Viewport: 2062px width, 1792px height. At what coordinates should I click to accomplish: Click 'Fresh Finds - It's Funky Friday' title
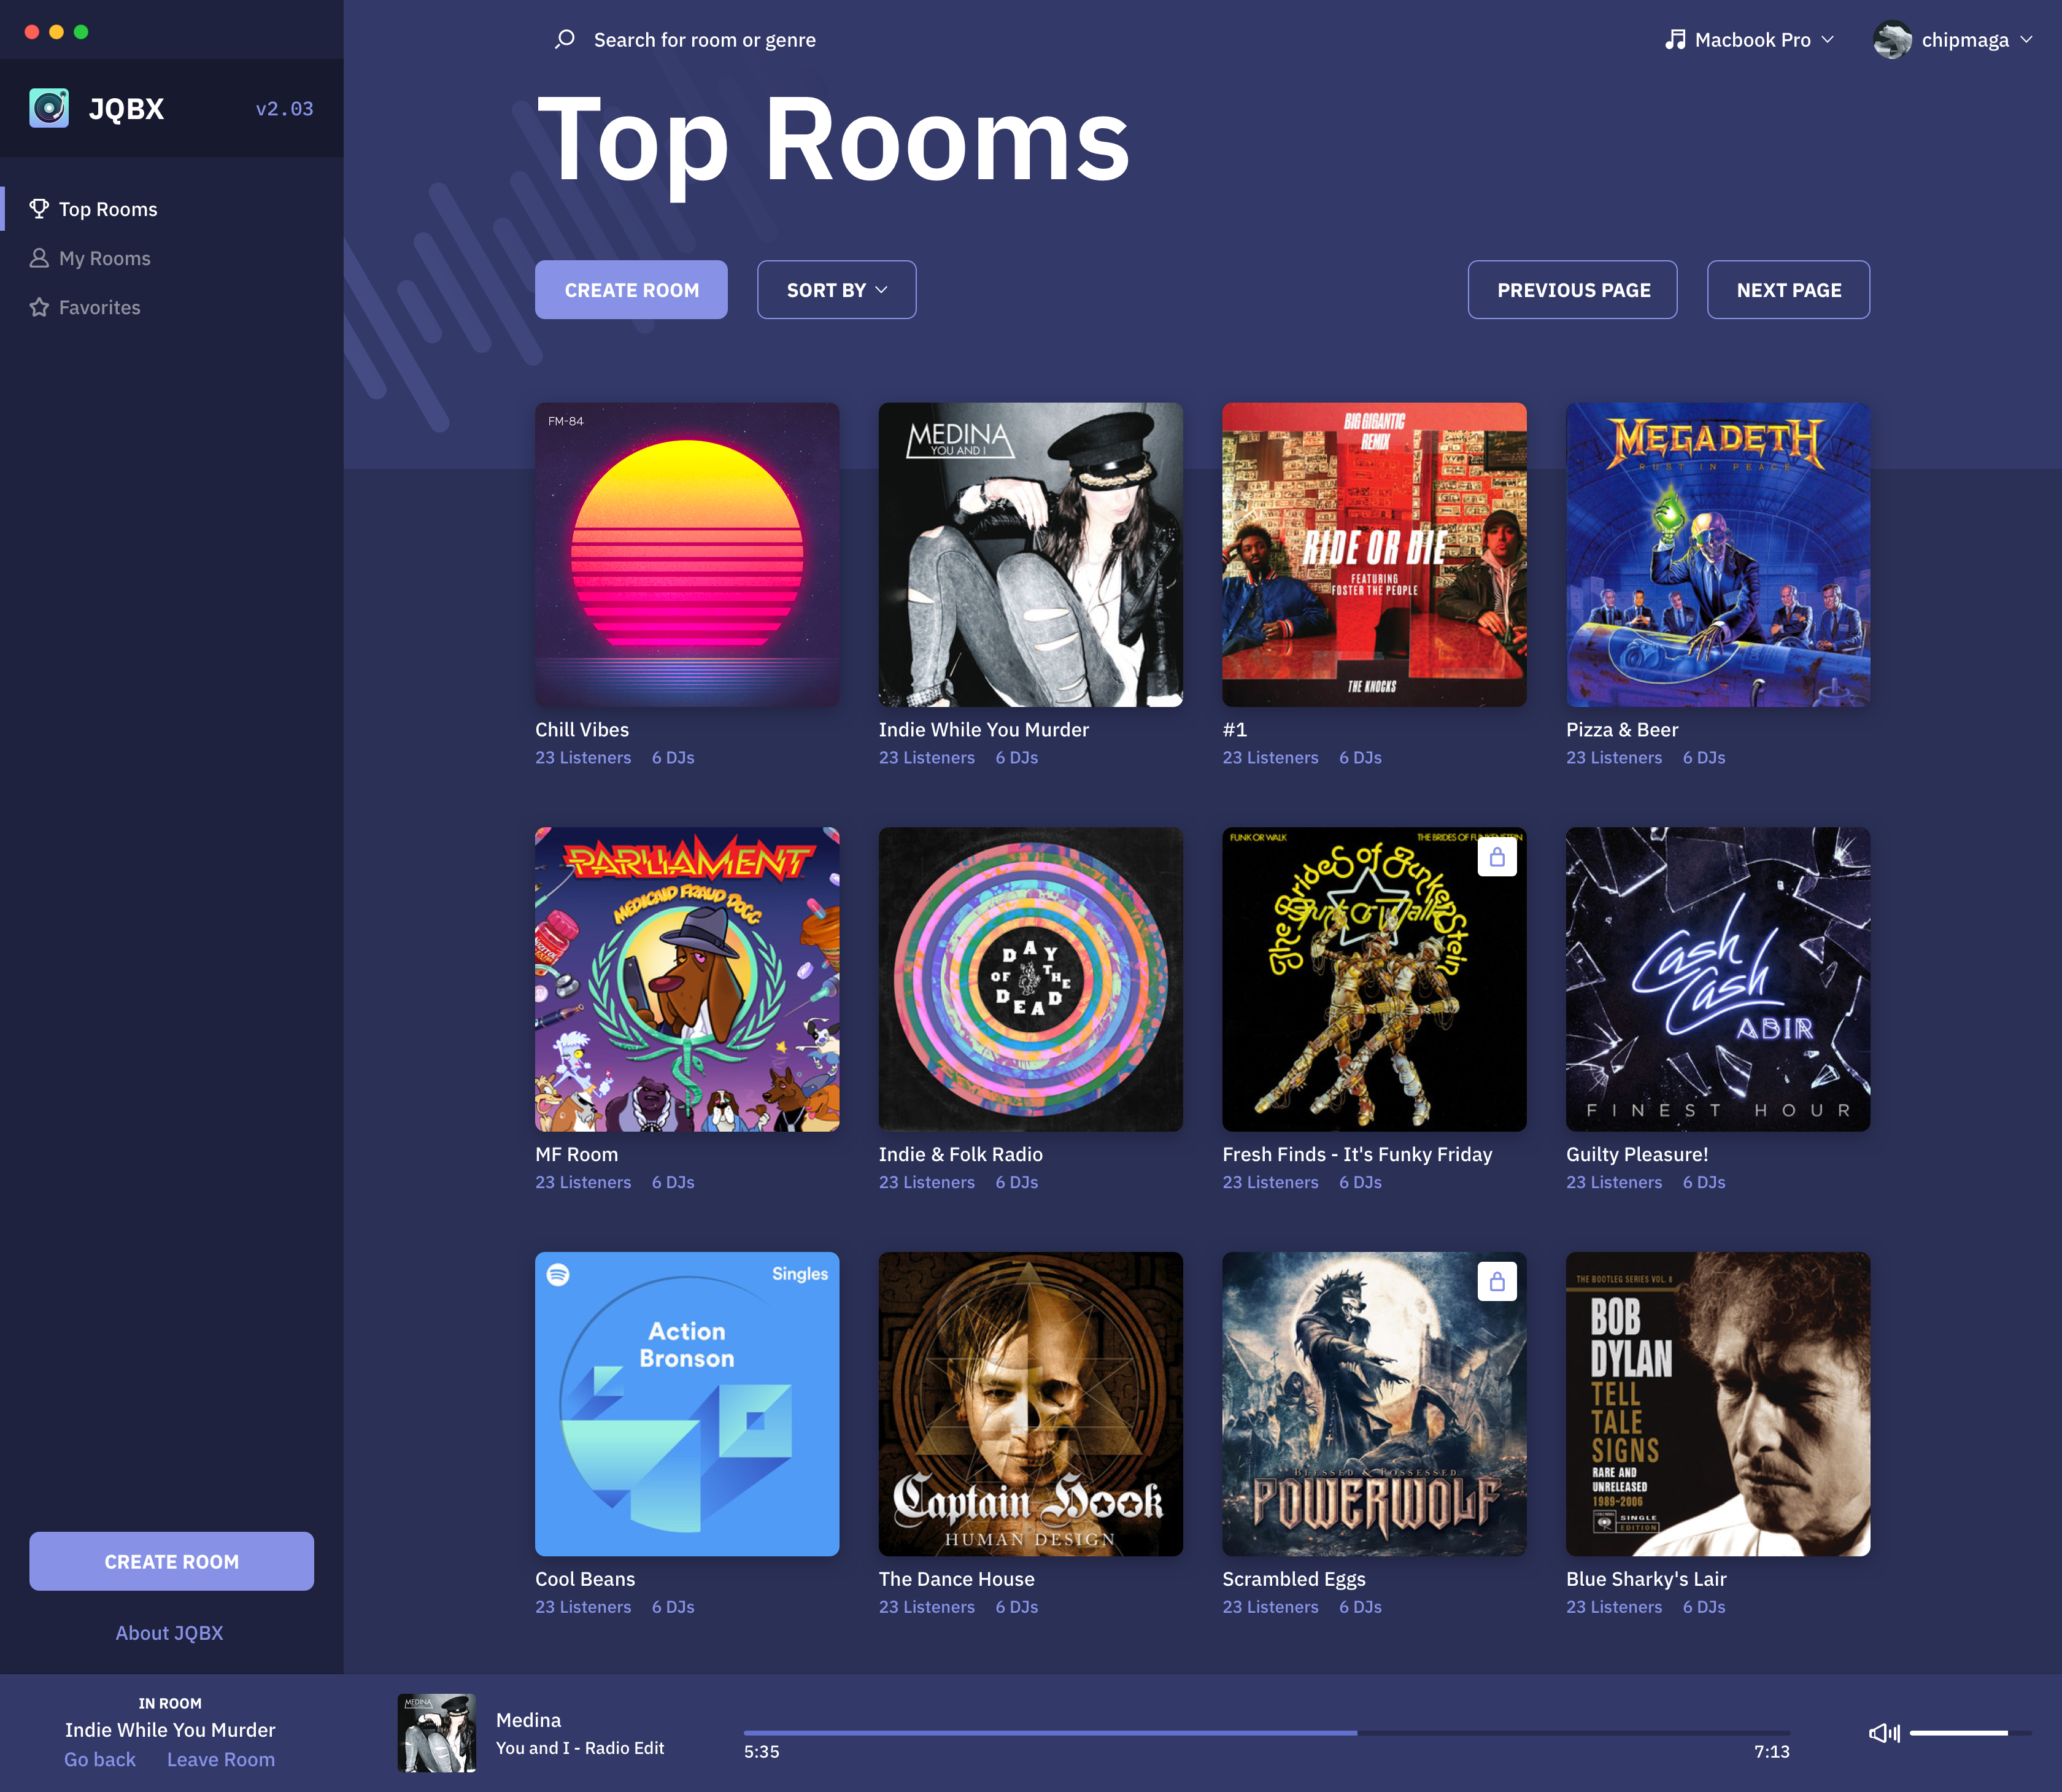(1357, 1154)
